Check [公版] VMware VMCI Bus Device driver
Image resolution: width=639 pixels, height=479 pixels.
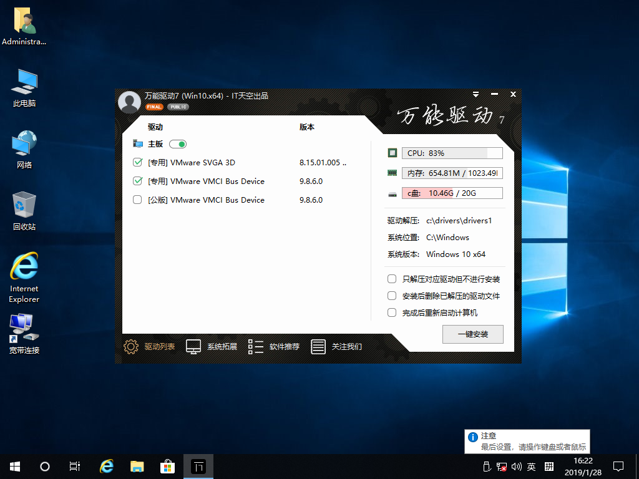pos(137,200)
